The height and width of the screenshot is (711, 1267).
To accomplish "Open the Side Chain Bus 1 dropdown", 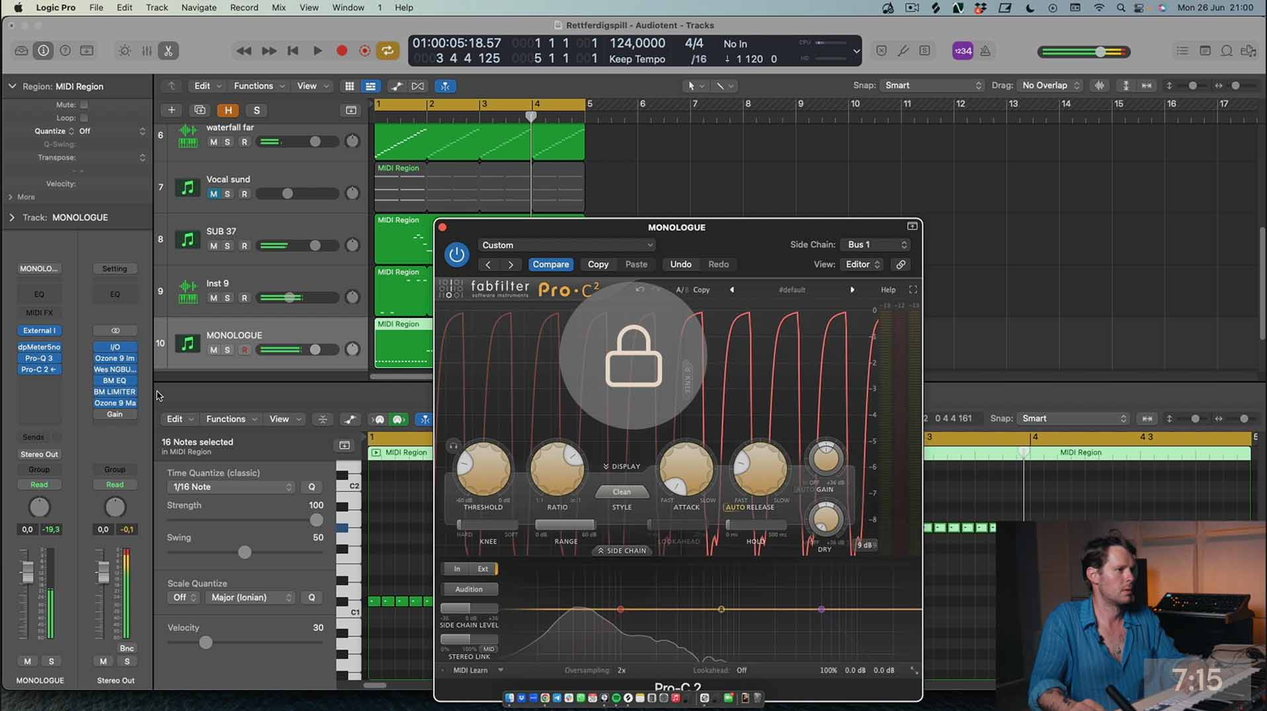I will coord(877,244).
